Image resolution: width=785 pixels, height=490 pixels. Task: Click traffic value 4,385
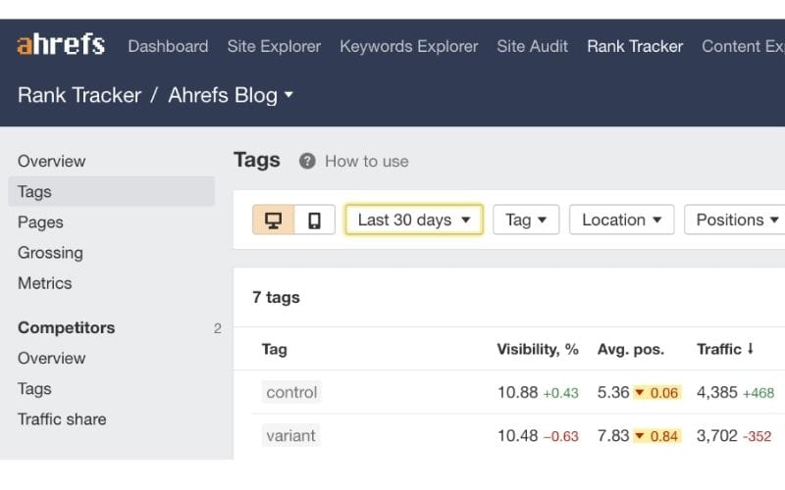click(717, 392)
